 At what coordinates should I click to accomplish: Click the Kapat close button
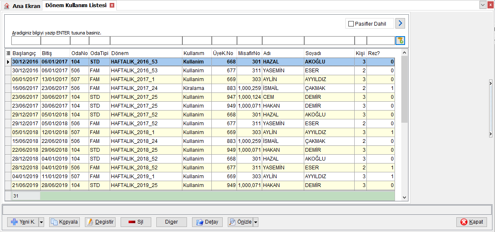click(471, 222)
